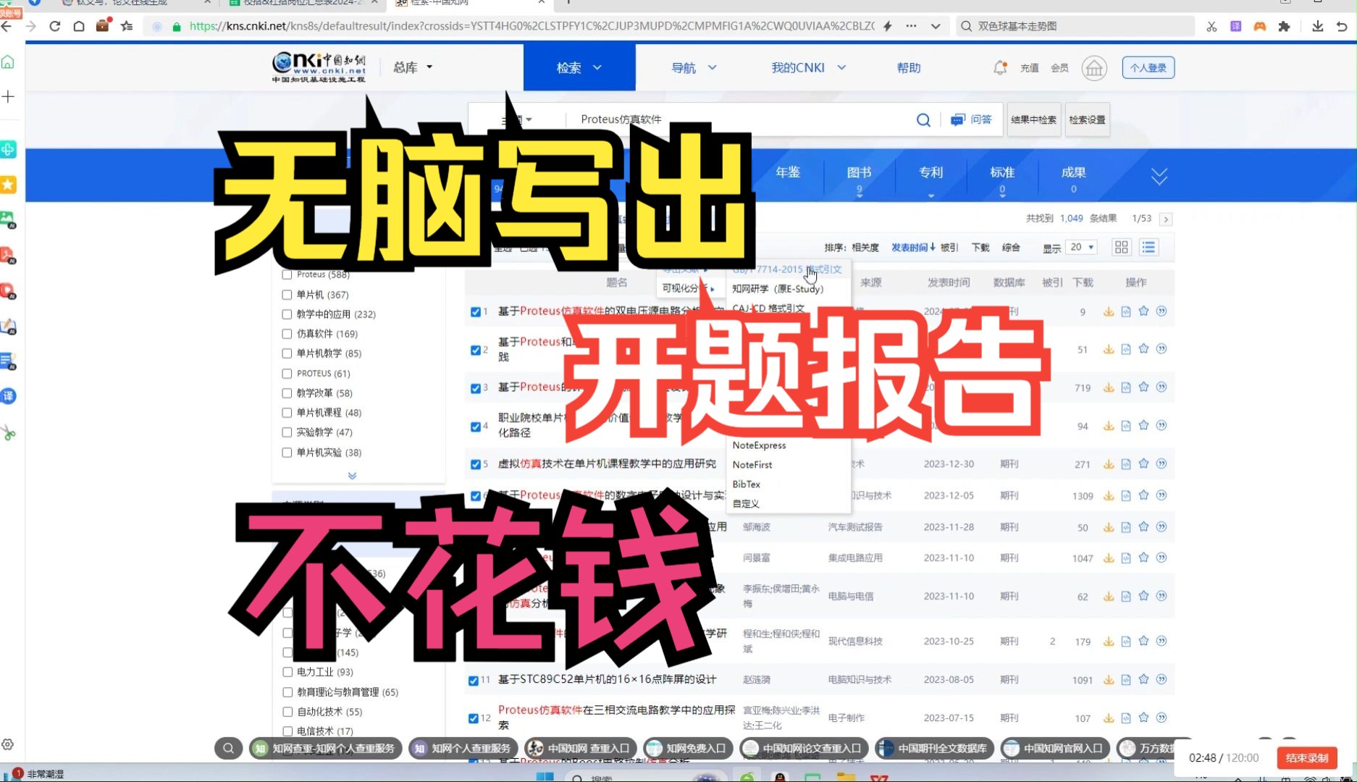Open the browser home page icon
Image resolution: width=1357 pixels, height=782 pixels.
79,26
